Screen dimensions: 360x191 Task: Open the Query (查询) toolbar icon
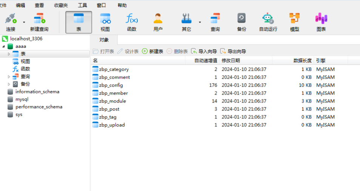215,22
